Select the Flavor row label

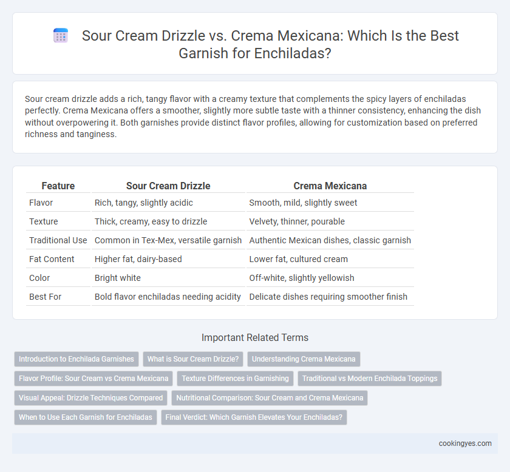[x=41, y=203]
